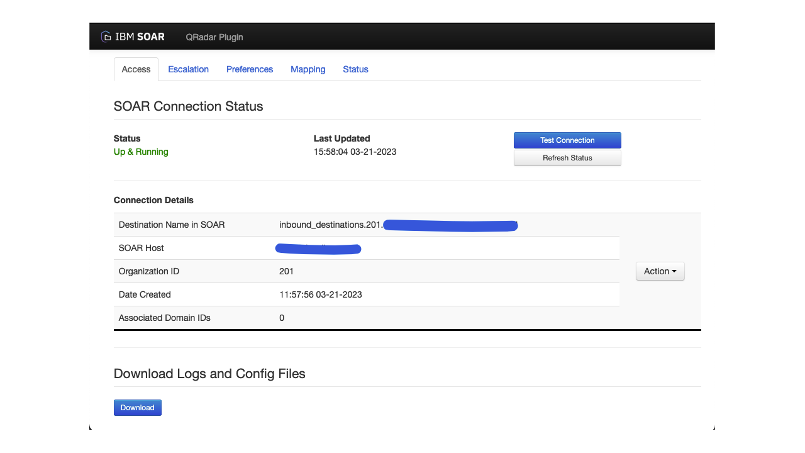
Task: Switch to the Escalation tab
Action: tap(188, 69)
